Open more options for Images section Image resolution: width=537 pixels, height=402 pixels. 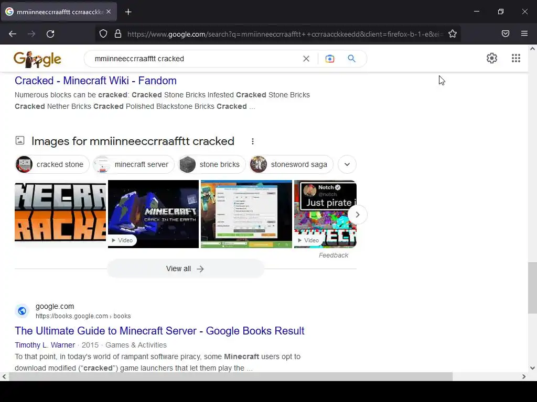pyautogui.click(x=253, y=141)
